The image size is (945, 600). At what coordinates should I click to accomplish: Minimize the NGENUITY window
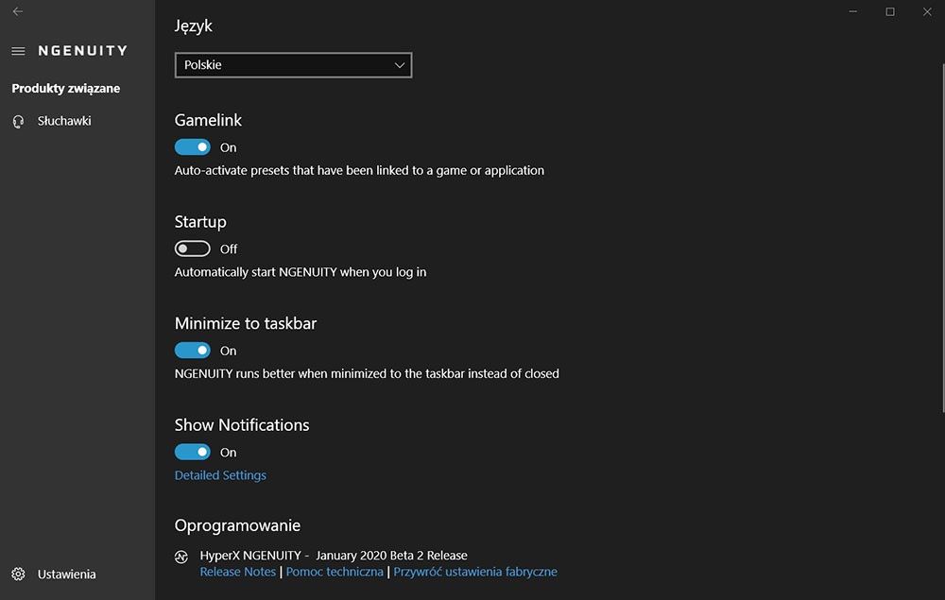[x=852, y=11]
